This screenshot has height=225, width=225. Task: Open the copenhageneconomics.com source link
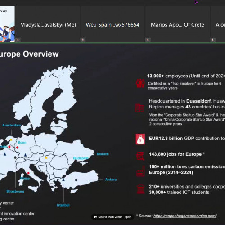[x=185, y=216]
